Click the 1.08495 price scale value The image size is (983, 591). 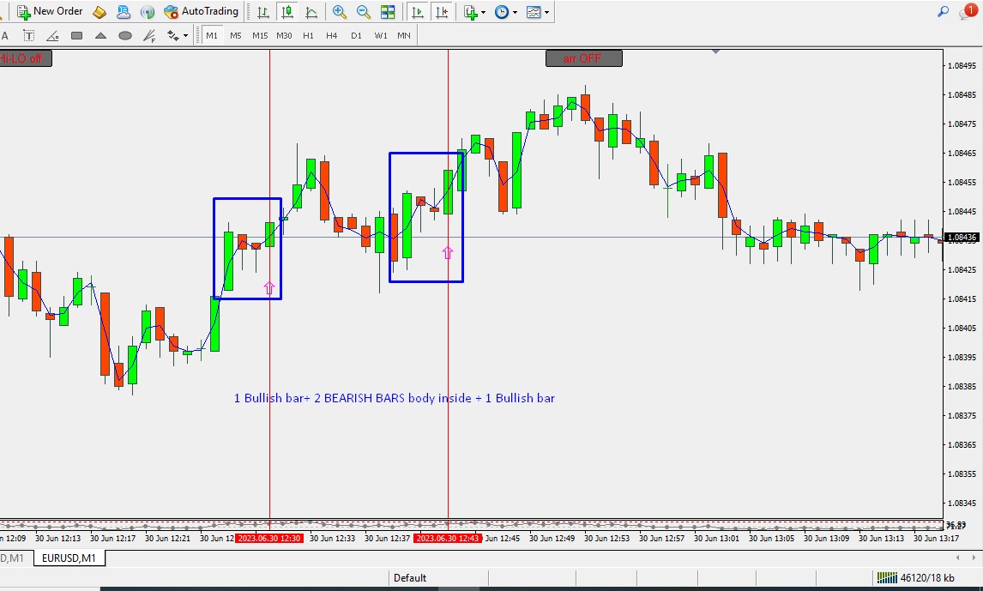(x=962, y=66)
